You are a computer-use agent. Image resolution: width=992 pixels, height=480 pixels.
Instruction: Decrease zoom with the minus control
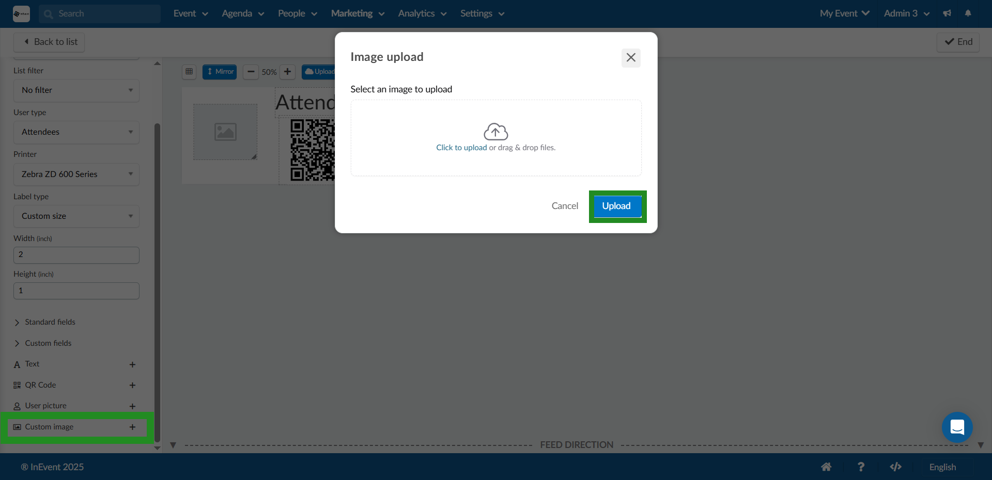251,72
